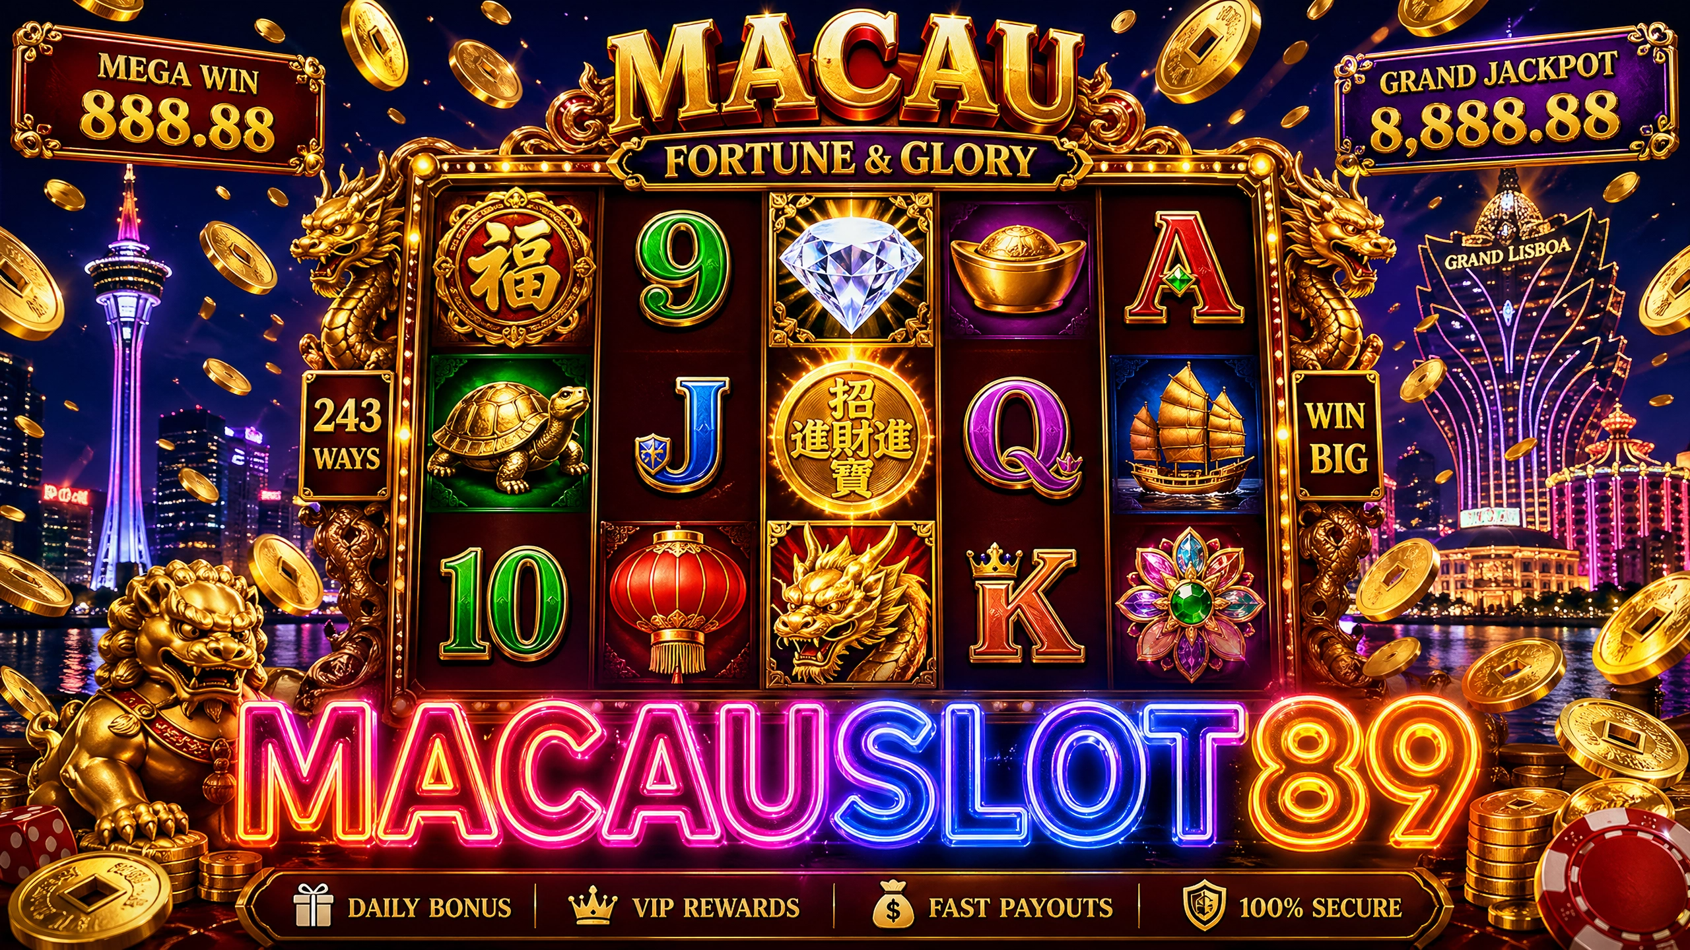Click the golden turtle symbol

pos(509,434)
